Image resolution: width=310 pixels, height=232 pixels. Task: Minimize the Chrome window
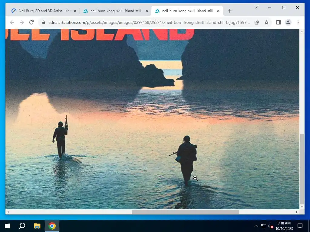[x=270, y=8]
